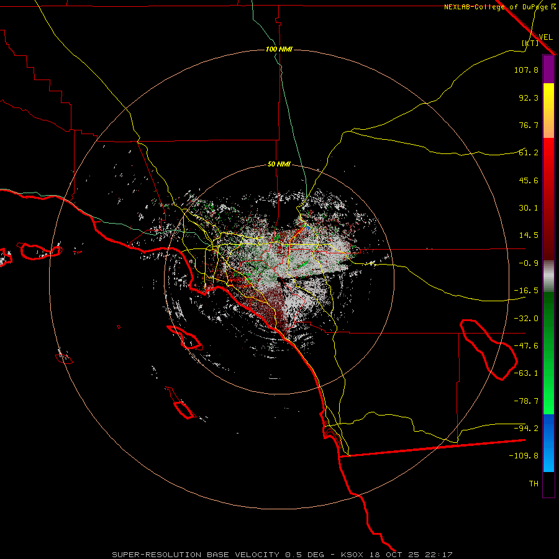This screenshot has height=559, width=559.
Task: Click the -47.6 value on the velocity scale
Action: click(526, 346)
